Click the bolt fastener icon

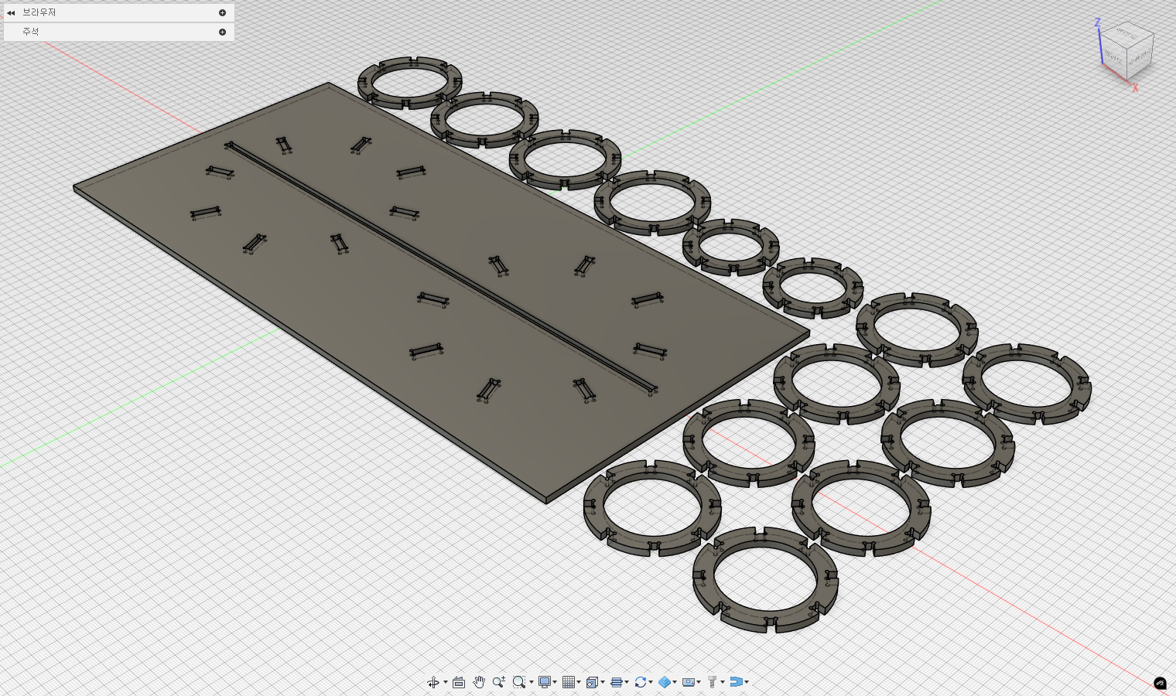pyautogui.click(x=712, y=682)
